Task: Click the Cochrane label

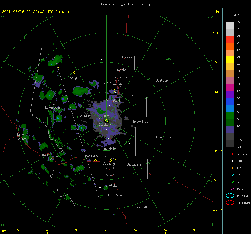Action: click(x=91, y=156)
